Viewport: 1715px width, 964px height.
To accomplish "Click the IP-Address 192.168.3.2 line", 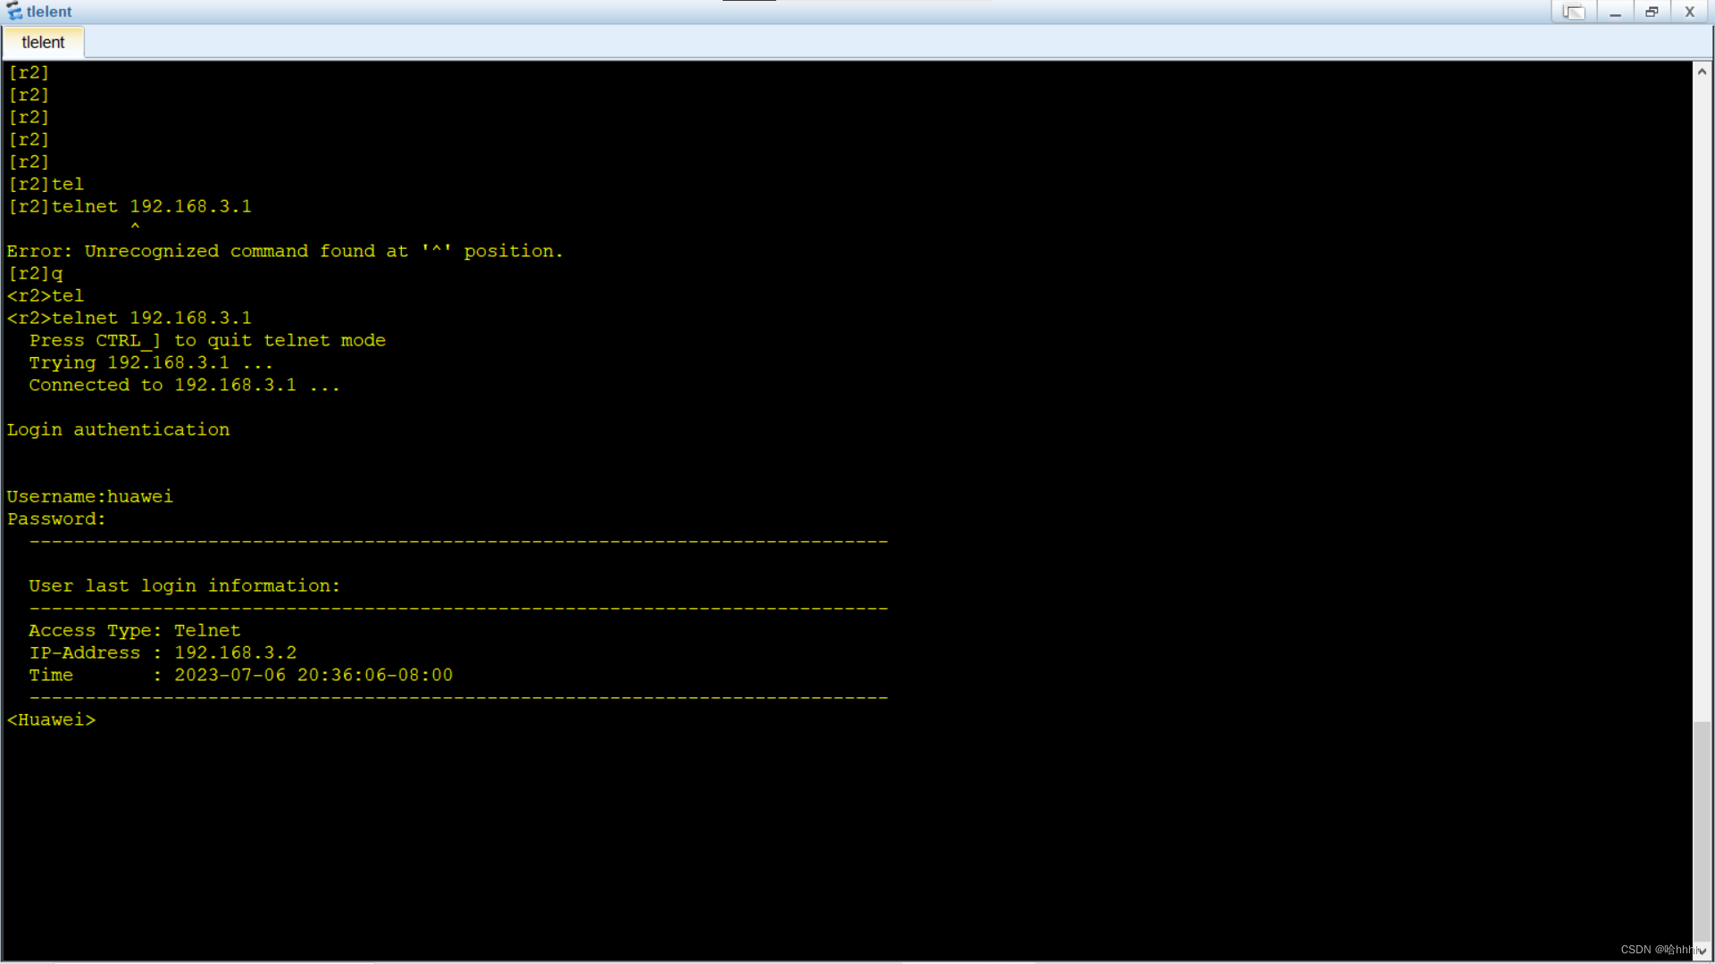I will 163,652.
